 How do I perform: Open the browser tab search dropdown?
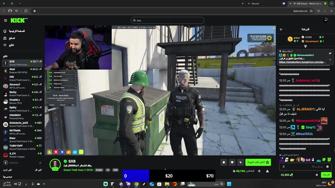(331, 4)
